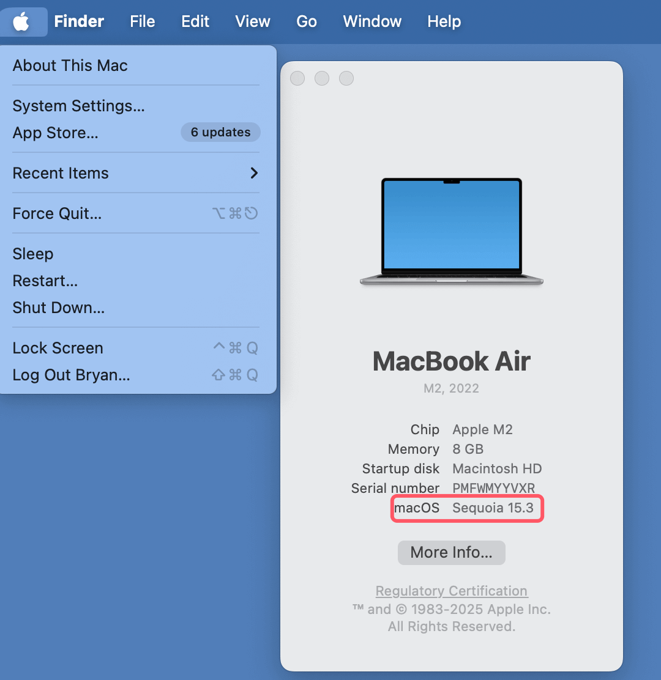Open About This Mac menu item
Image resolution: width=661 pixels, height=680 pixels.
[x=70, y=65]
